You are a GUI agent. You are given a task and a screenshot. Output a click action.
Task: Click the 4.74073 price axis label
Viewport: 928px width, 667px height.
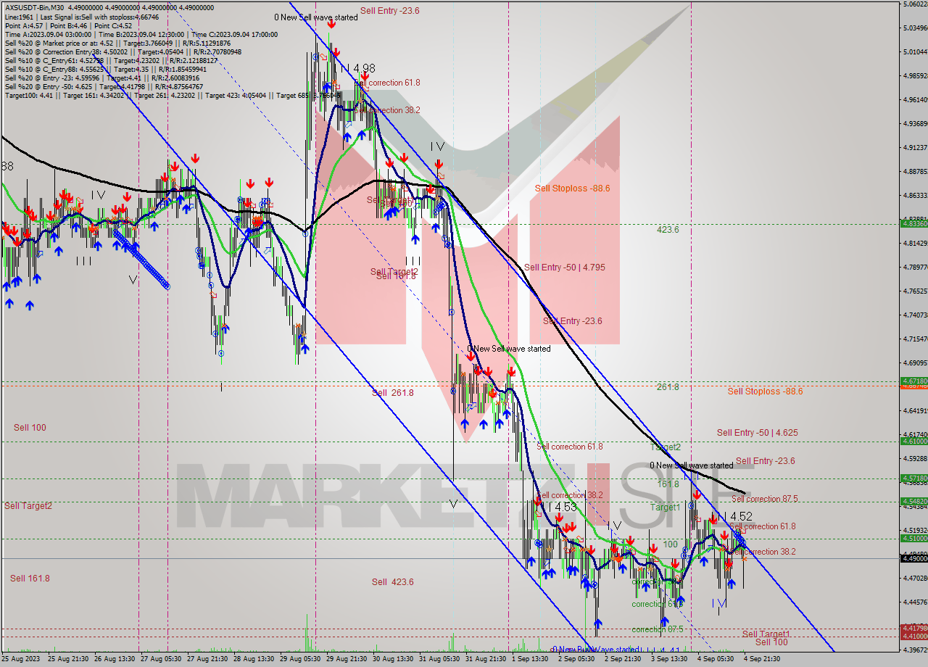(x=915, y=315)
